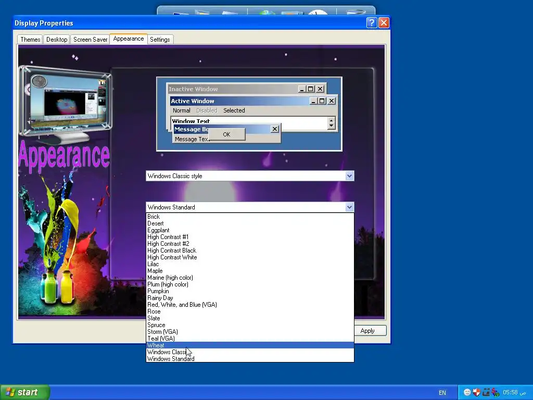Screen dimensions: 533x400
Task: Select High Contrast Black scheme
Action: click(250, 251)
